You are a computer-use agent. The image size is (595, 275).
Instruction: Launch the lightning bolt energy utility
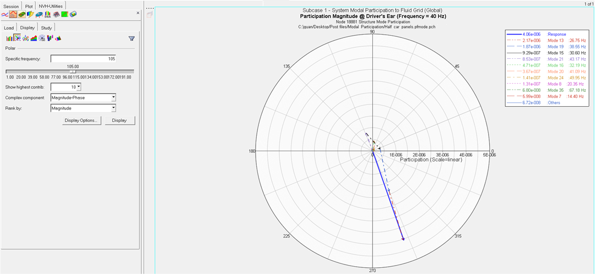click(x=30, y=14)
